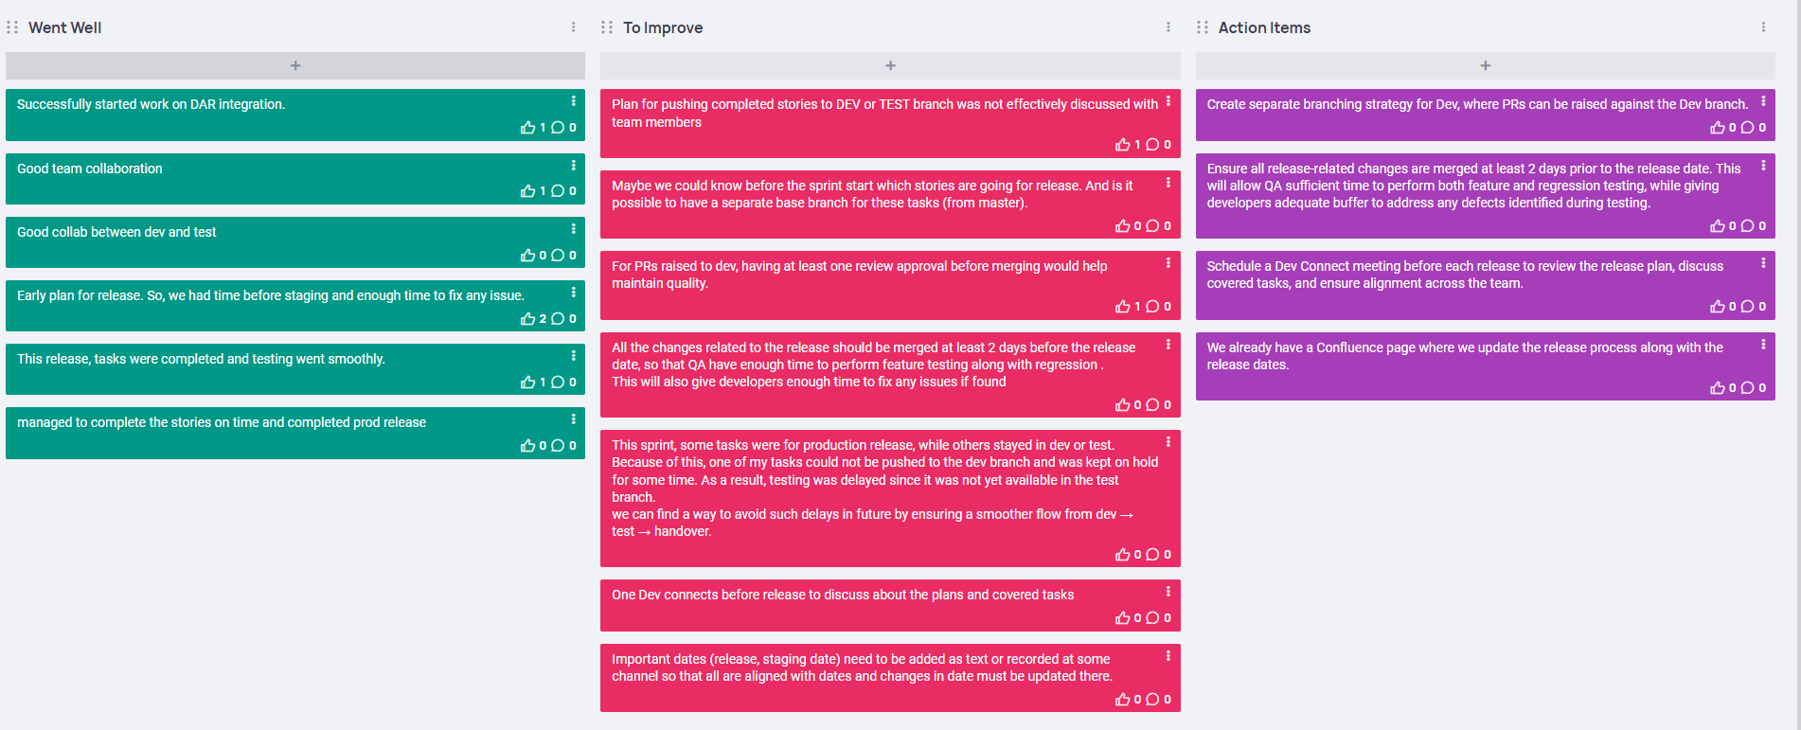The height and width of the screenshot is (730, 1801).
Task: Like 'Create separate branching strategy for Dev' card
Action: (1717, 128)
